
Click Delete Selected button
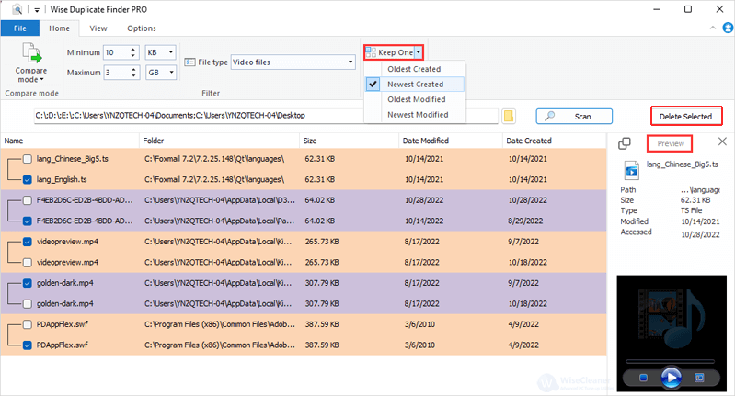[685, 116]
